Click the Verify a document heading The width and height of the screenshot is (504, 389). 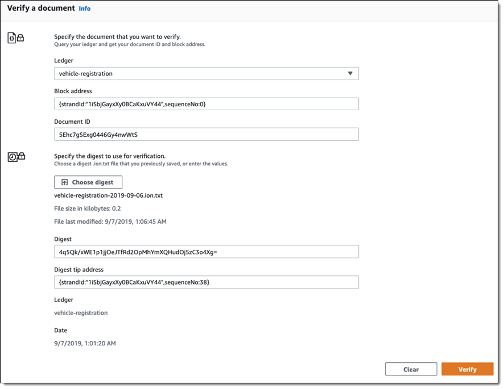[x=41, y=9]
